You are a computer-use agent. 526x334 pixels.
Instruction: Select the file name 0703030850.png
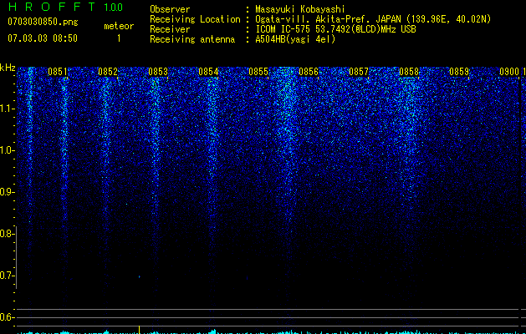43,22
